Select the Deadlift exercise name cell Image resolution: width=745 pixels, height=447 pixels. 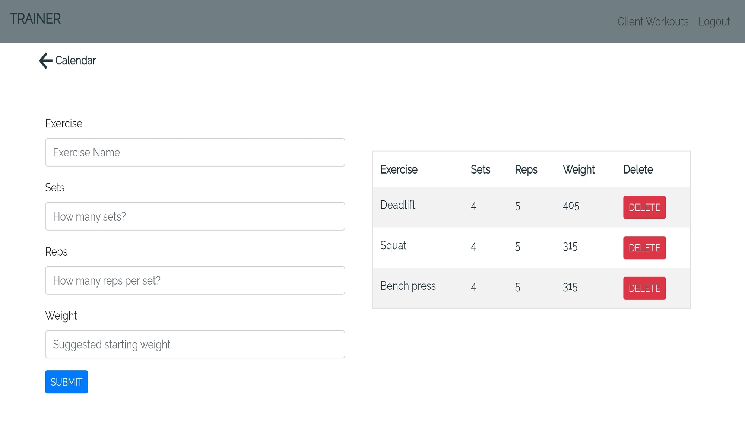397,205
